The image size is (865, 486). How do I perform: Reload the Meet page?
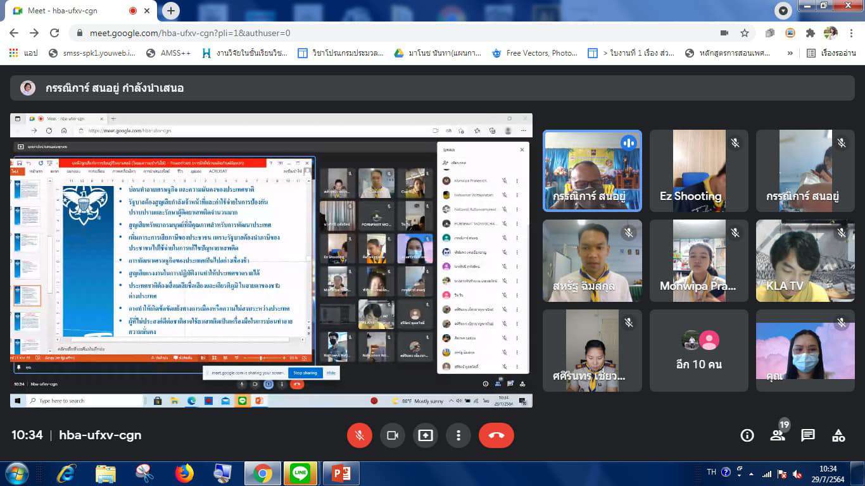point(54,33)
